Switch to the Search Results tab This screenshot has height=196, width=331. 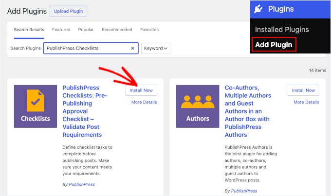tap(29, 30)
